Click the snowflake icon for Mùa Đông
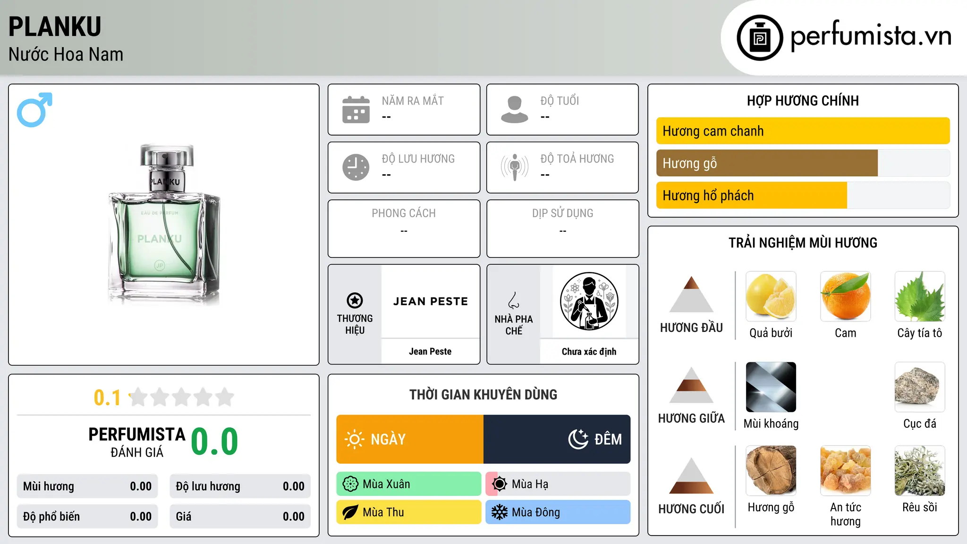The width and height of the screenshot is (967, 544). point(500,512)
